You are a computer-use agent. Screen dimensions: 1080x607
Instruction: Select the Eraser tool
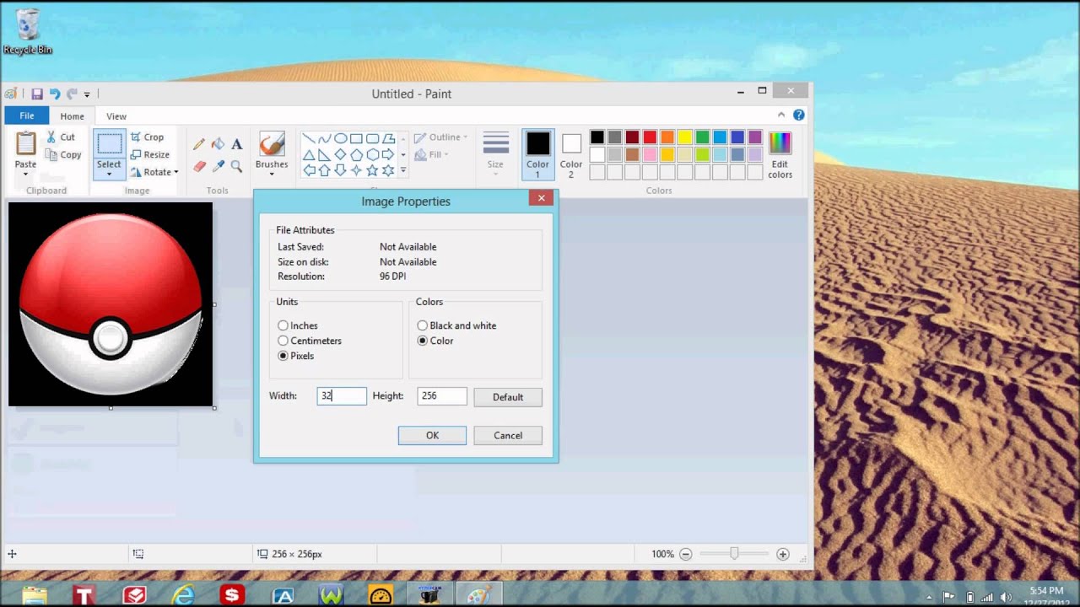click(x=199, y=166)
